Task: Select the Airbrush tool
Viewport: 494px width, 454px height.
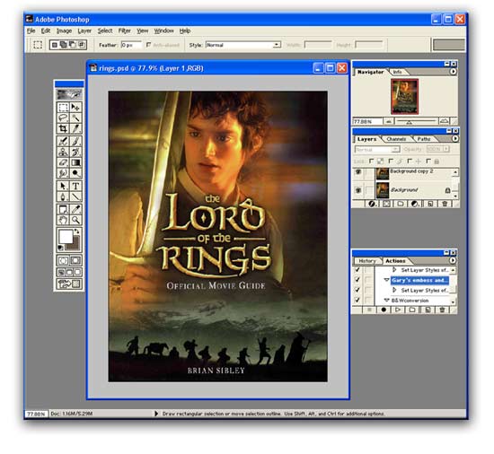Action: pyautogui.click(x=63, y=141)
